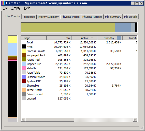Image resolution: width=145 pixels, height=131 pixels.
Task: Open the Help menu
Action: click(x=27, y=8)
